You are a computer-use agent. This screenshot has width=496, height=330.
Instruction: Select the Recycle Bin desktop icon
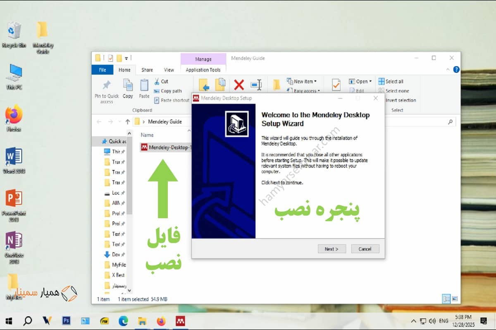click(14, 35)
